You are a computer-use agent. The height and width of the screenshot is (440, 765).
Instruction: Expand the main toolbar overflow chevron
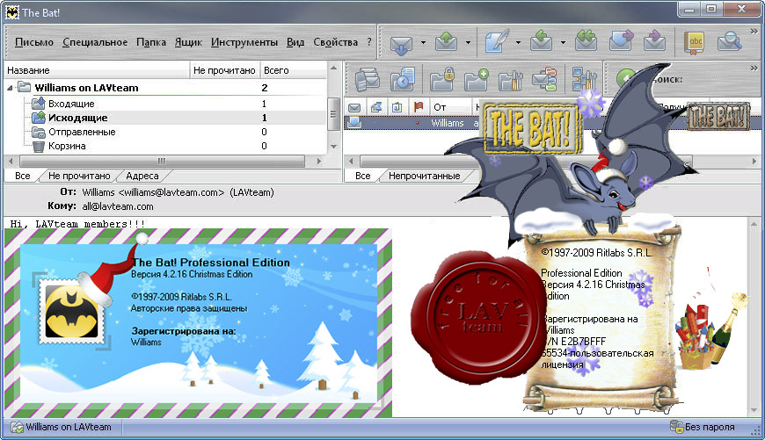click(x=754, y=32)
